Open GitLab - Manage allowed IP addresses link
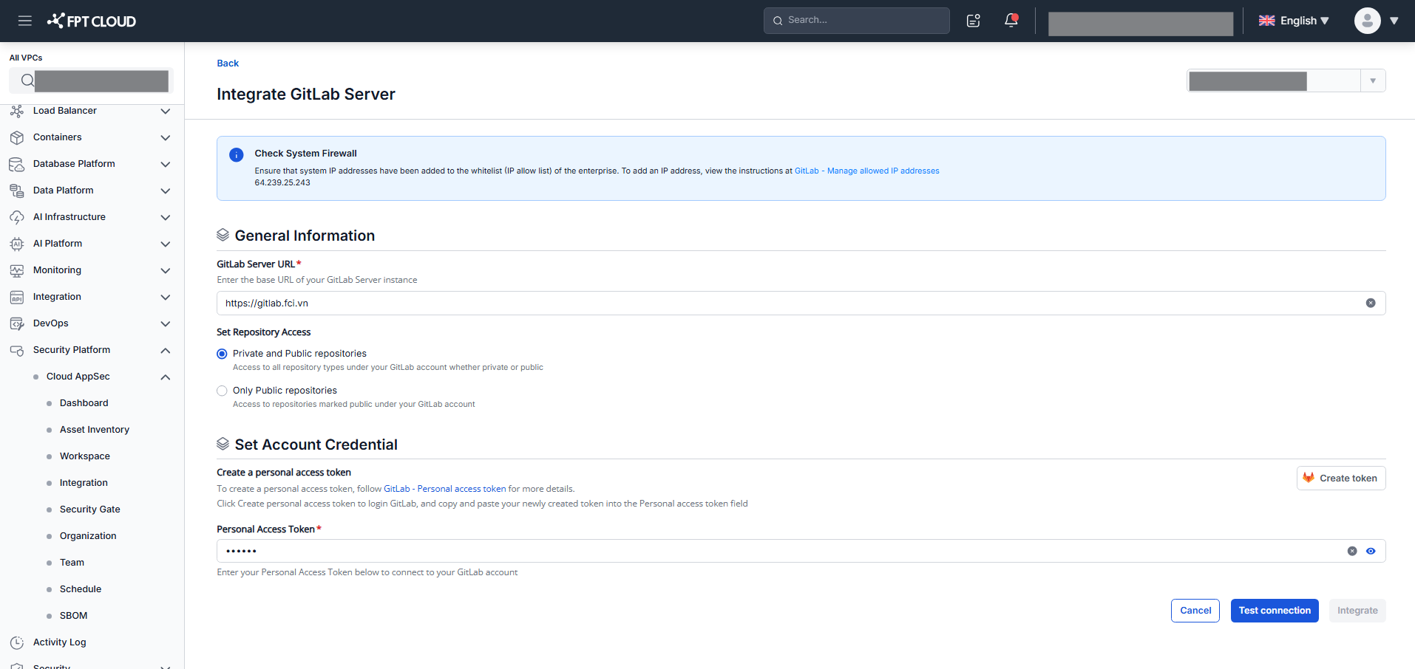Image resolution: width=1415 pixels, height=669 pixels. pos(866,171)
